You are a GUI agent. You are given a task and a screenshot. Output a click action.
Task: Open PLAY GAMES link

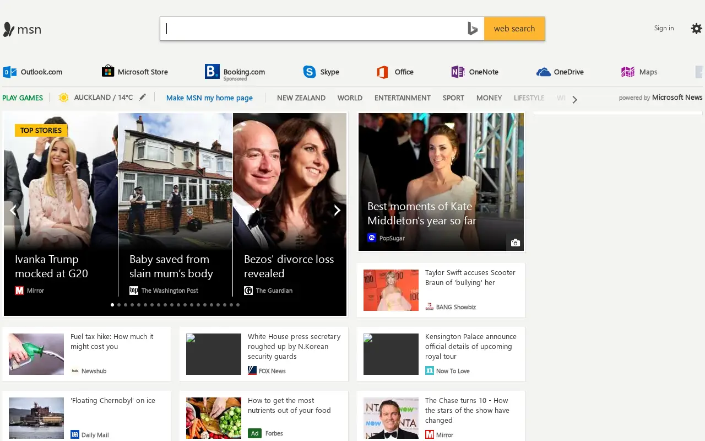[23, 98]
